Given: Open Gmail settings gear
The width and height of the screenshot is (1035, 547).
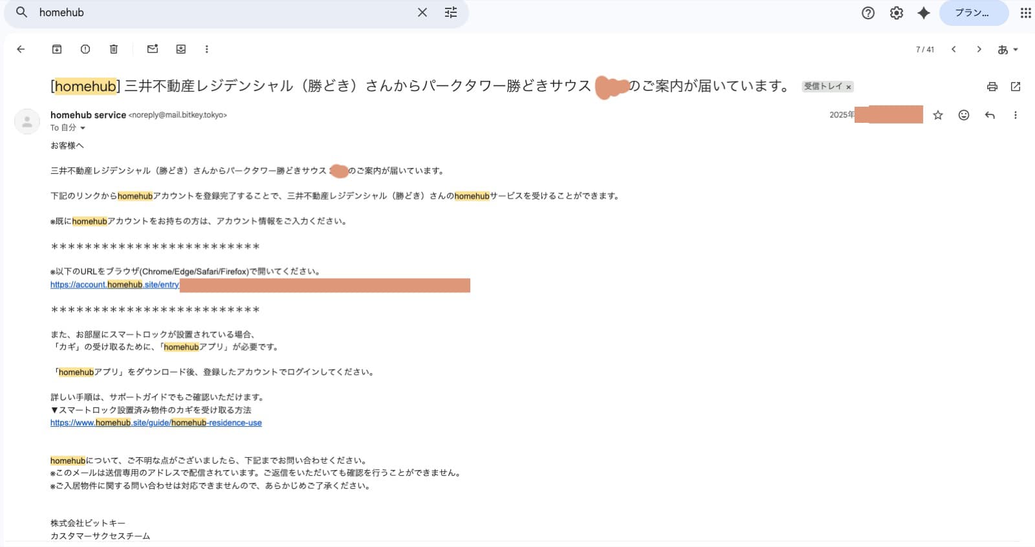Looking at the screenshot, I should (x=897, y=13).
